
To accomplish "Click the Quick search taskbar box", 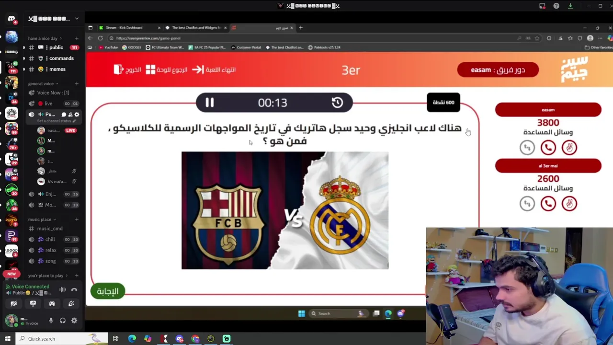I will pos(62,339).
